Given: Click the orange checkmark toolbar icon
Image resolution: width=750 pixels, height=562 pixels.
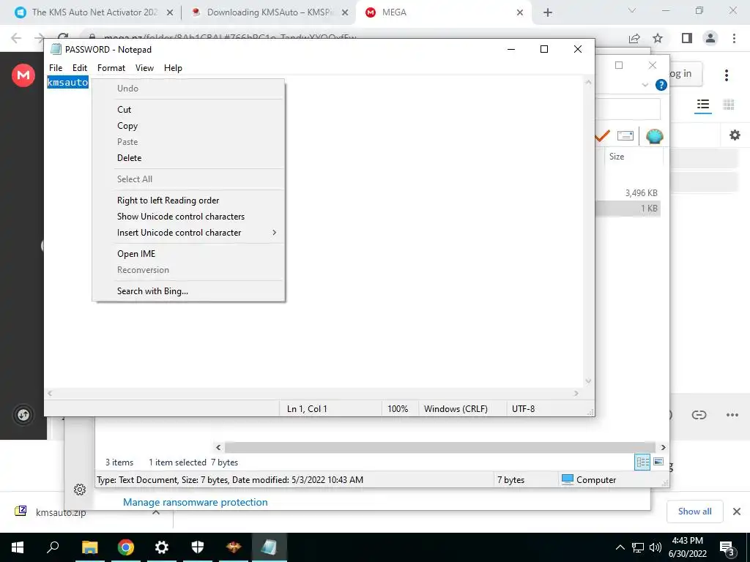Looking at the screenshot, I should click(602, 136).
